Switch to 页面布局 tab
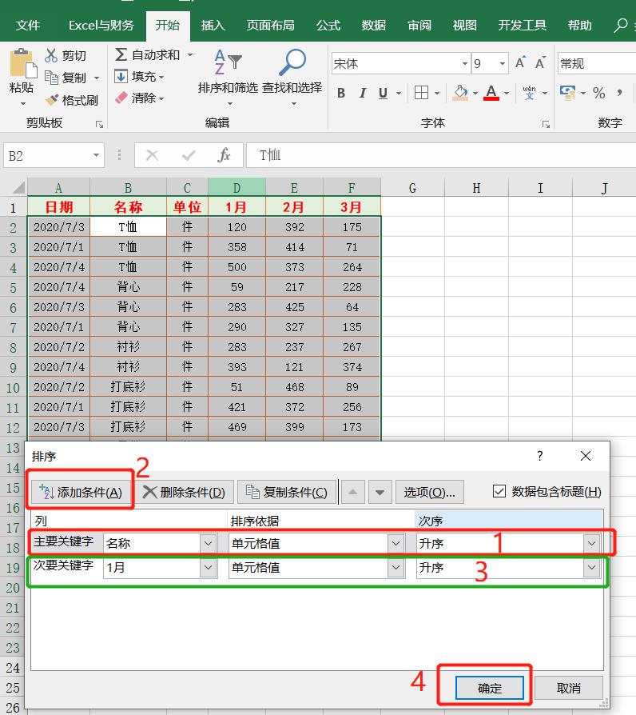 271,25
